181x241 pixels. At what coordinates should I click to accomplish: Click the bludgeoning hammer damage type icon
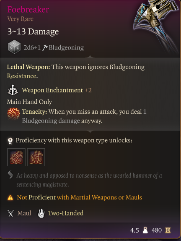(x=45, y=47)
